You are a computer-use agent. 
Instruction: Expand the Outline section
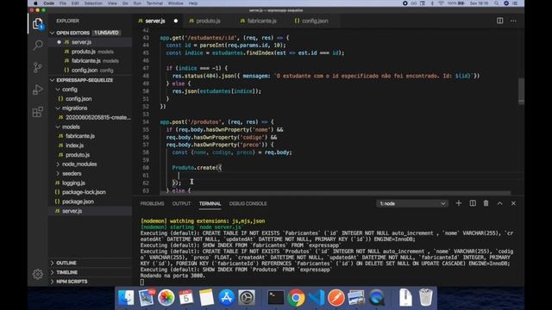[53, 263]
